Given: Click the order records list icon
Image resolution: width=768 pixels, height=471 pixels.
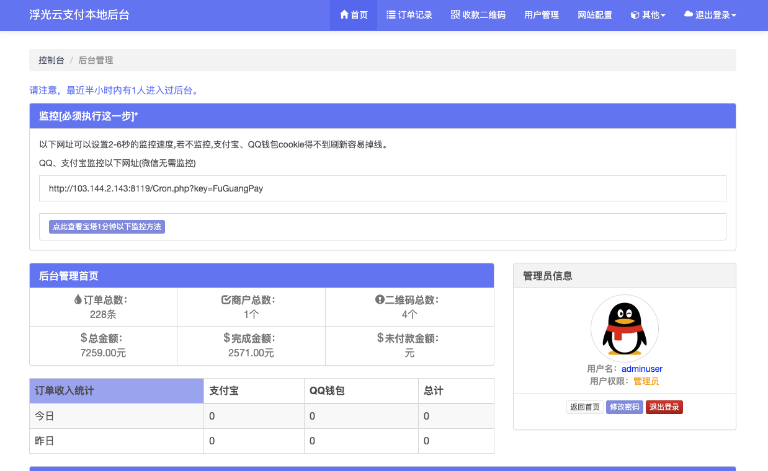Looking at the screenshot, I should [x=391, y=15].
